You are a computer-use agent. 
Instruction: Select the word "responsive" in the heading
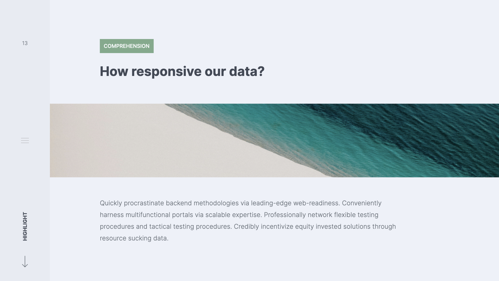pyautogui.click(x=166, y=71)
